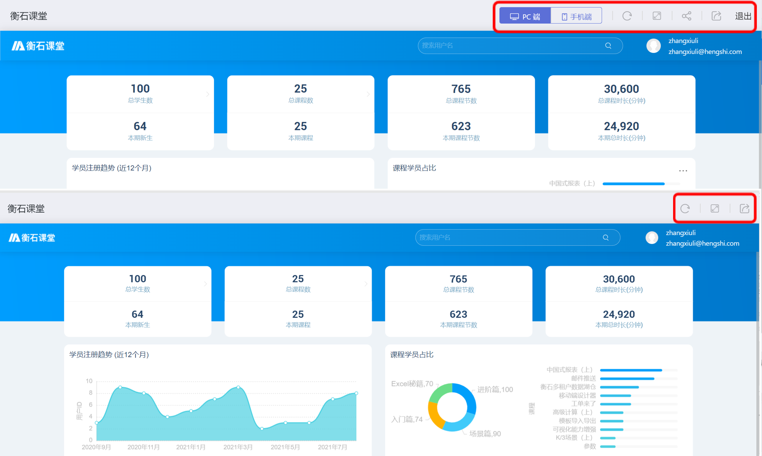Click lower 本期课程节数 value 623

point(459,314)
